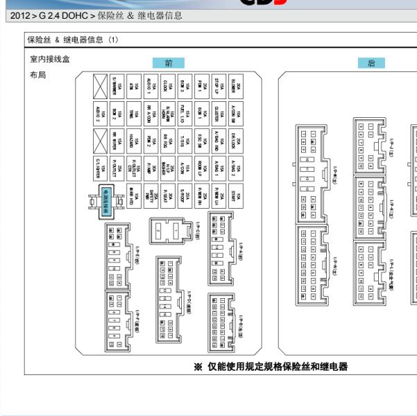Click the 15A A/BAG 2 fuse

[x=236, y=168]
